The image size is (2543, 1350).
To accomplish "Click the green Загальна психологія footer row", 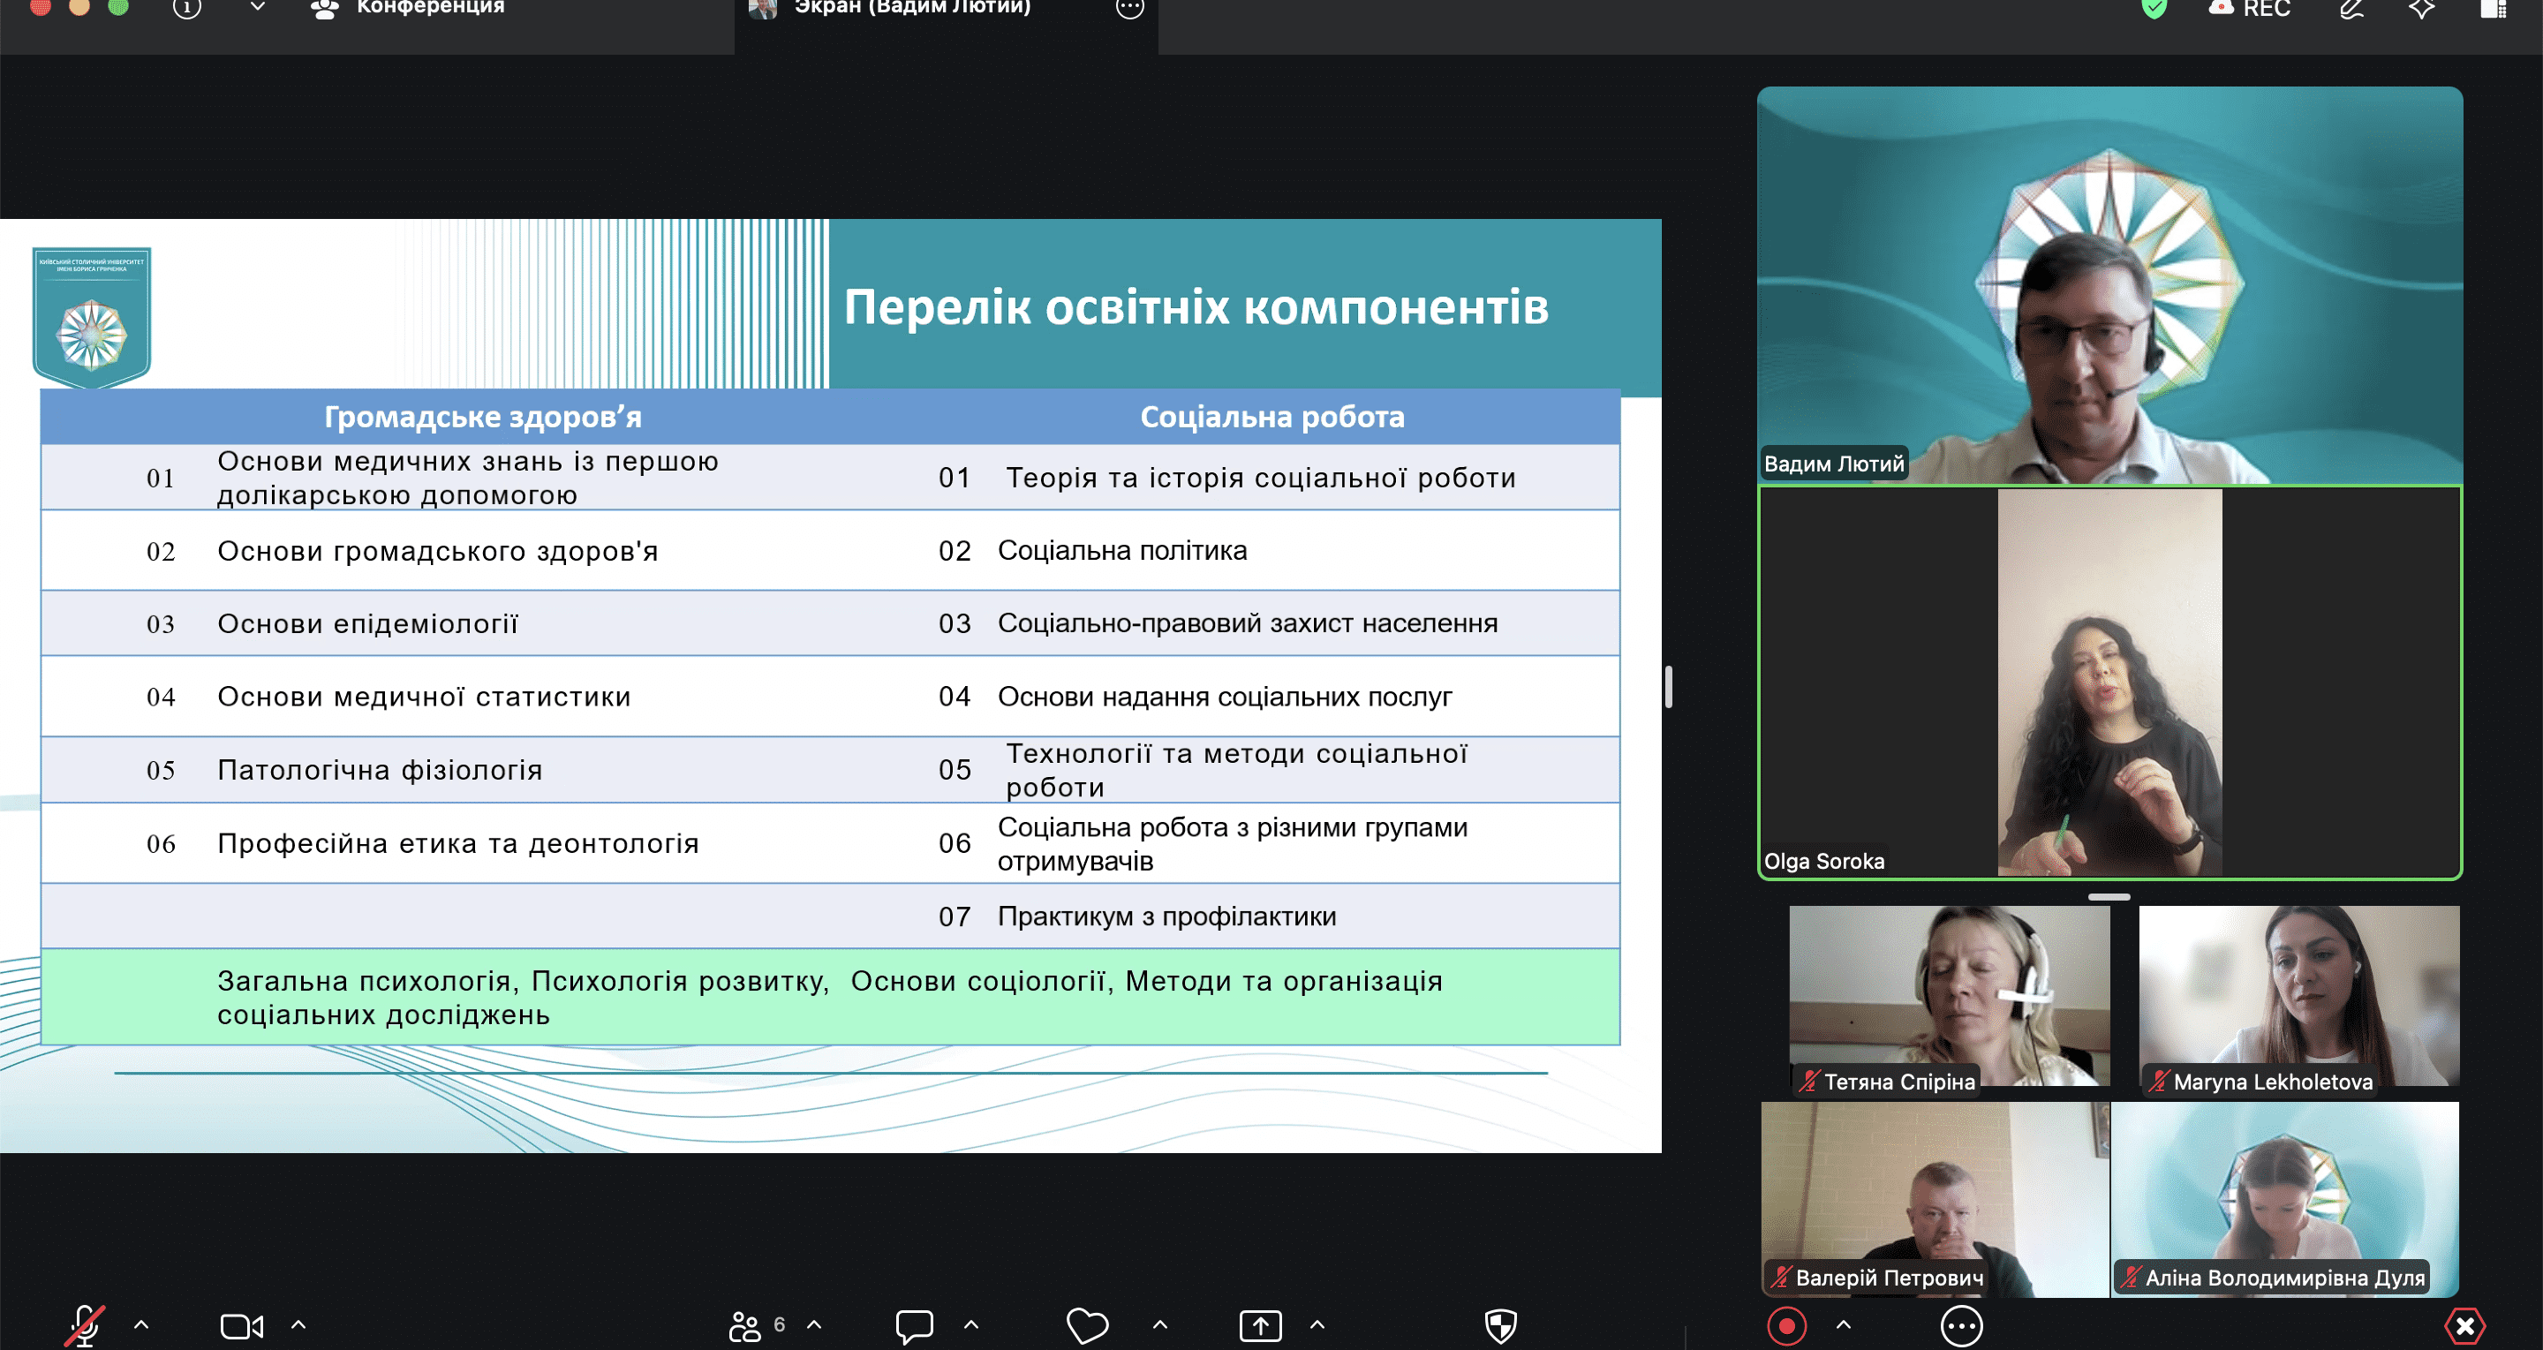I will point(830,997).
